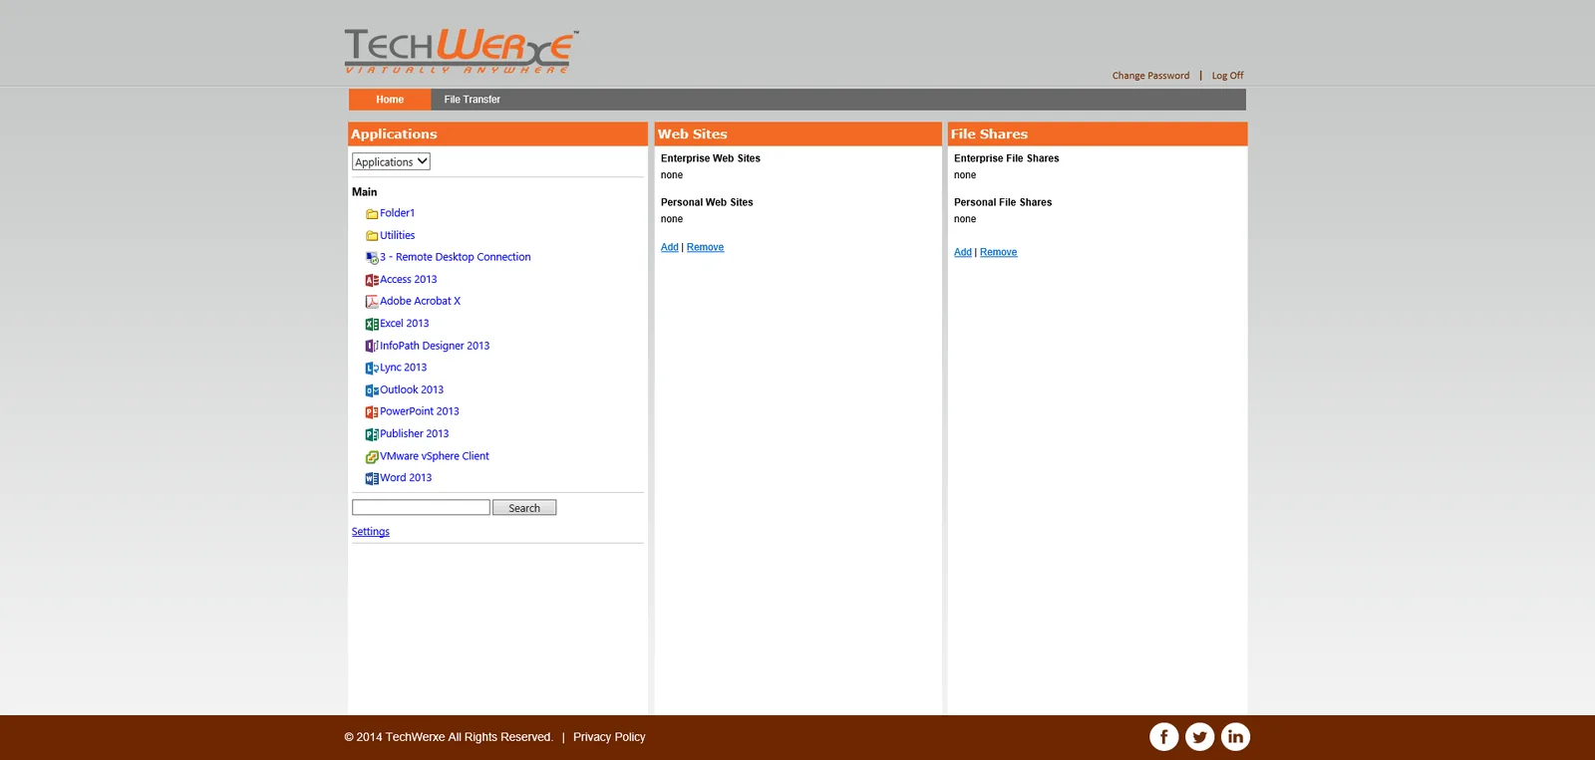The width and height of the screenshot is (1595, 760).
Task: Launch Excel 2013 by its name
Action: pyautogui.click(x=404, y=324)
